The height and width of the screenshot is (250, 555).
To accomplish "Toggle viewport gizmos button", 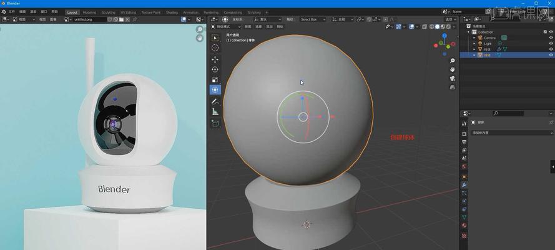I will tap(398, 26).
